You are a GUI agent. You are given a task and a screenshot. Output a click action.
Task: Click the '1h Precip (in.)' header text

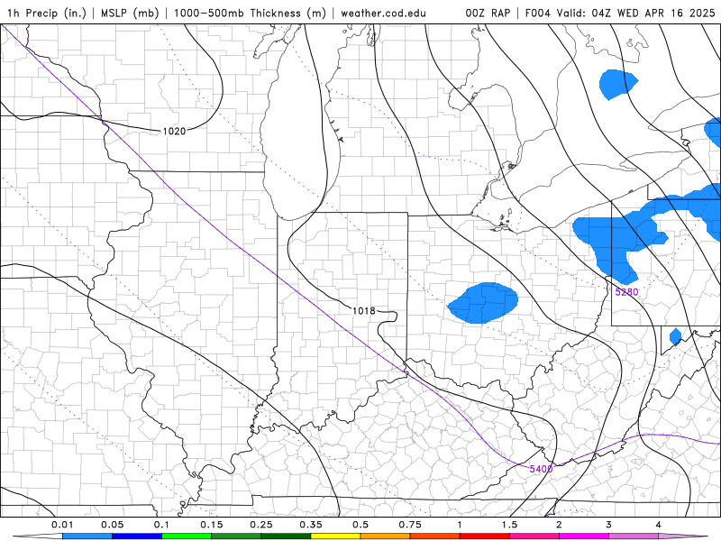(x=47, y=13)
